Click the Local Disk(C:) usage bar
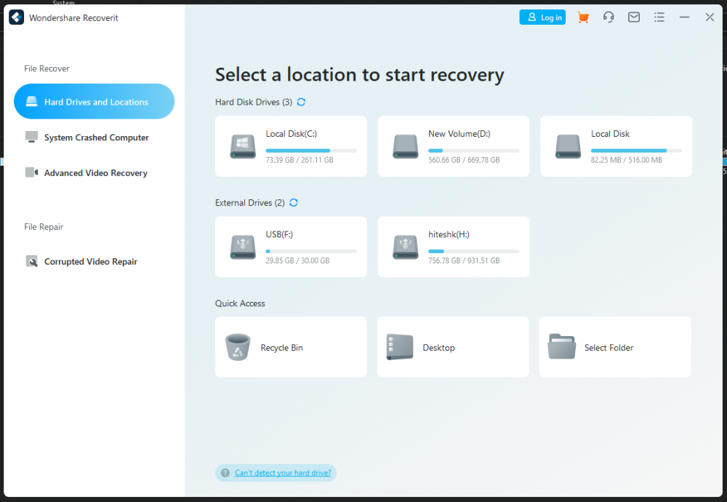Viewport: 727px width, 502px height. [x=311, y=151]
